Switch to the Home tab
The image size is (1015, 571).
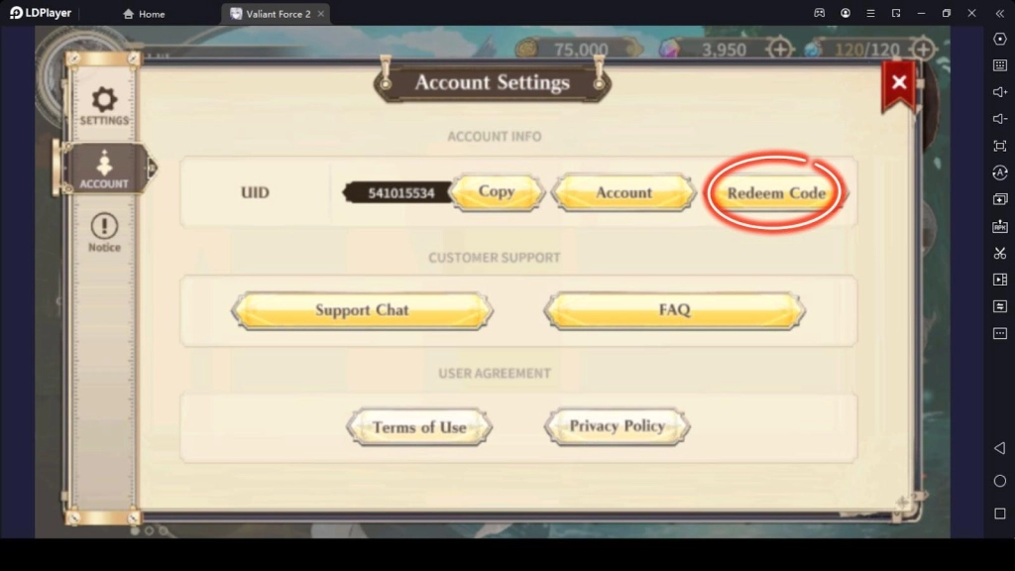pos(144,14)
